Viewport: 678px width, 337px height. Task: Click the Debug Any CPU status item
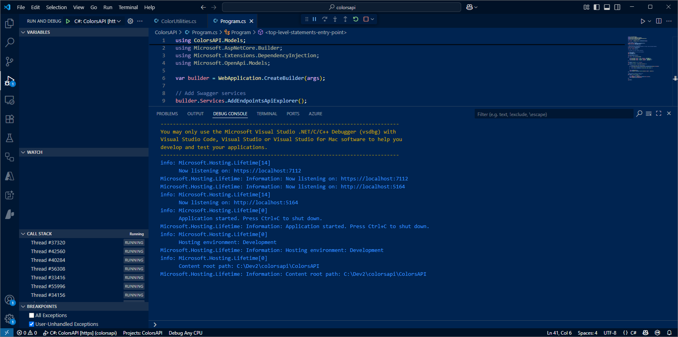(x=185, y=333)
